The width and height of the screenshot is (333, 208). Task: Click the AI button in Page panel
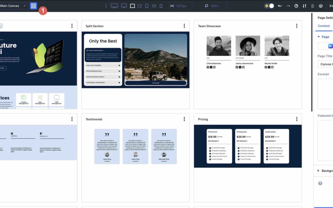pyautogui.click(x=330, y=46)
